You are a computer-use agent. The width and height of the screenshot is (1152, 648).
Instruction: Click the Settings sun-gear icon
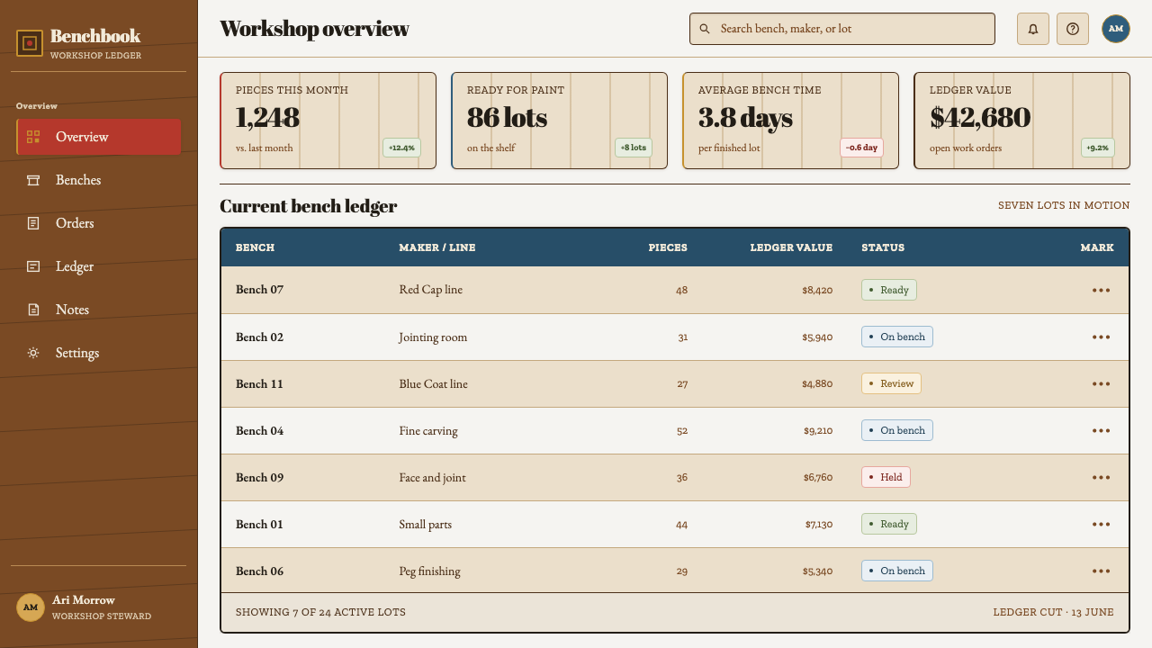33,353
